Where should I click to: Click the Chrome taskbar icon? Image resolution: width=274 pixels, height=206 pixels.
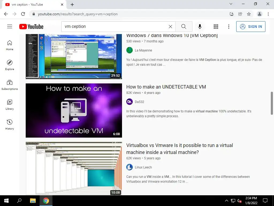pyautogui.click(x=46, y=201)
